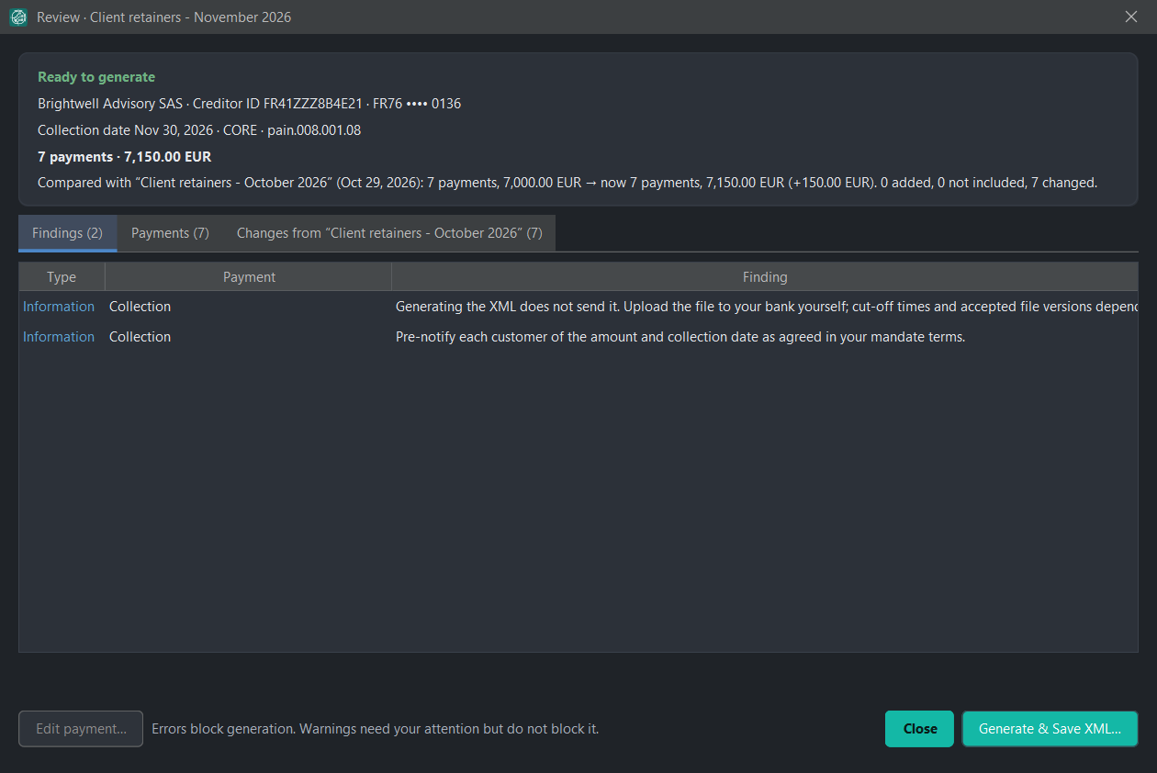This screenshot has height=773, width=1157.
Task: Click the '7 payments · 7,150.00 EUR' total
Action: click(x=124, y=157)
